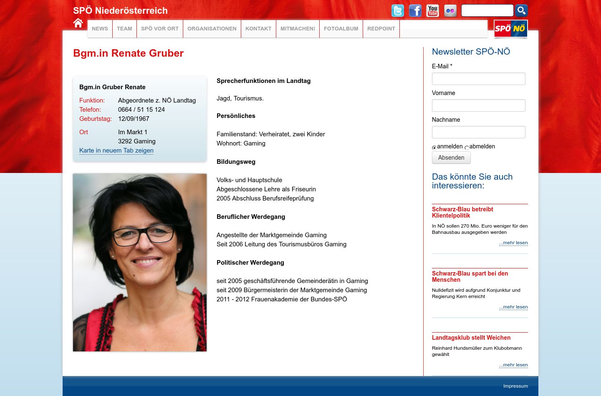Open Landtagsklub stellt Weichen article

coord(471,338)
